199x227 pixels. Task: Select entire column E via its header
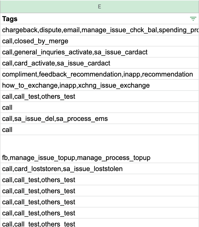[100, 7]
